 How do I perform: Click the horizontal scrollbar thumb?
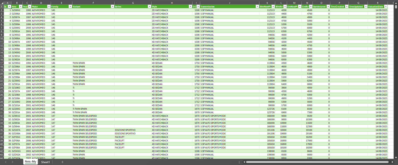click(318, 162)
